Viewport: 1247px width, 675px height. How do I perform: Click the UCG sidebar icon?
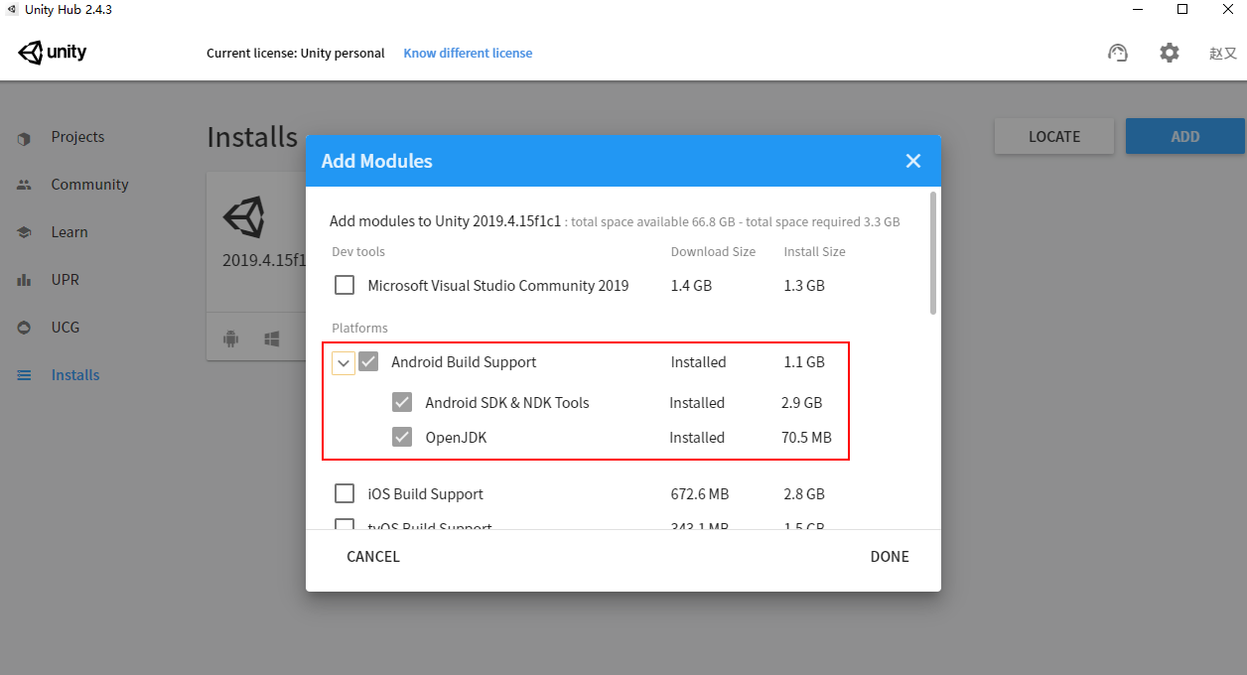point(24,328)
